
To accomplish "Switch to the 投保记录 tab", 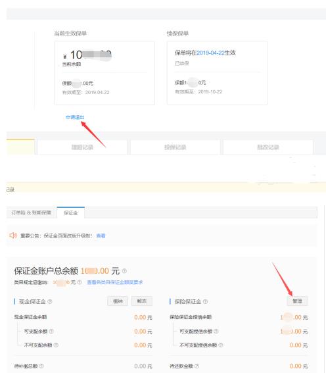I will click(175, 147).
